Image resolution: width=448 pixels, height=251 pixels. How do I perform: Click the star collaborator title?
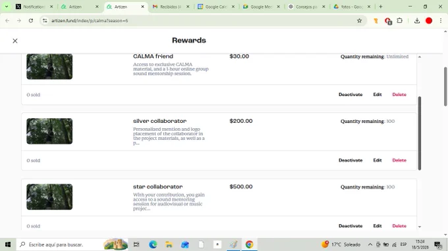click(157, 187)
